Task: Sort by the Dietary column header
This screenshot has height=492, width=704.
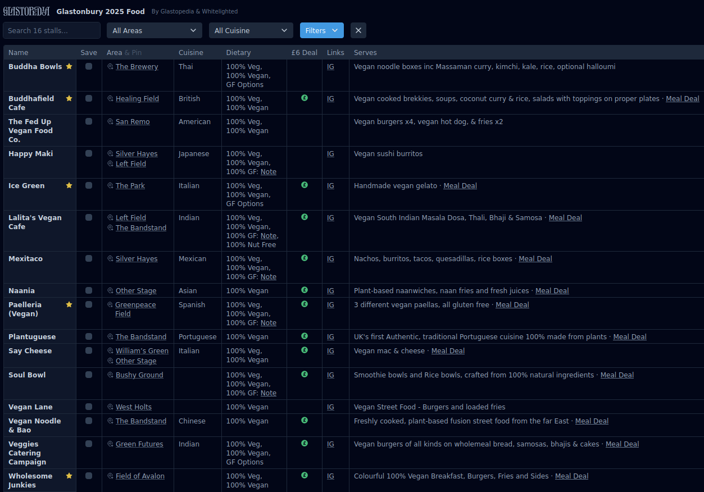Action: pyautogui.click(x=238, y=53)
